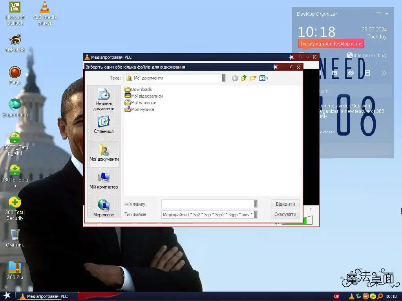Click orange magnifier tray icon
Viewport: 402px width, 301px height.
(380, 296)
